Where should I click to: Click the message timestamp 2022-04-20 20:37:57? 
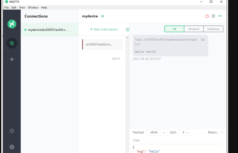point(147,59)
